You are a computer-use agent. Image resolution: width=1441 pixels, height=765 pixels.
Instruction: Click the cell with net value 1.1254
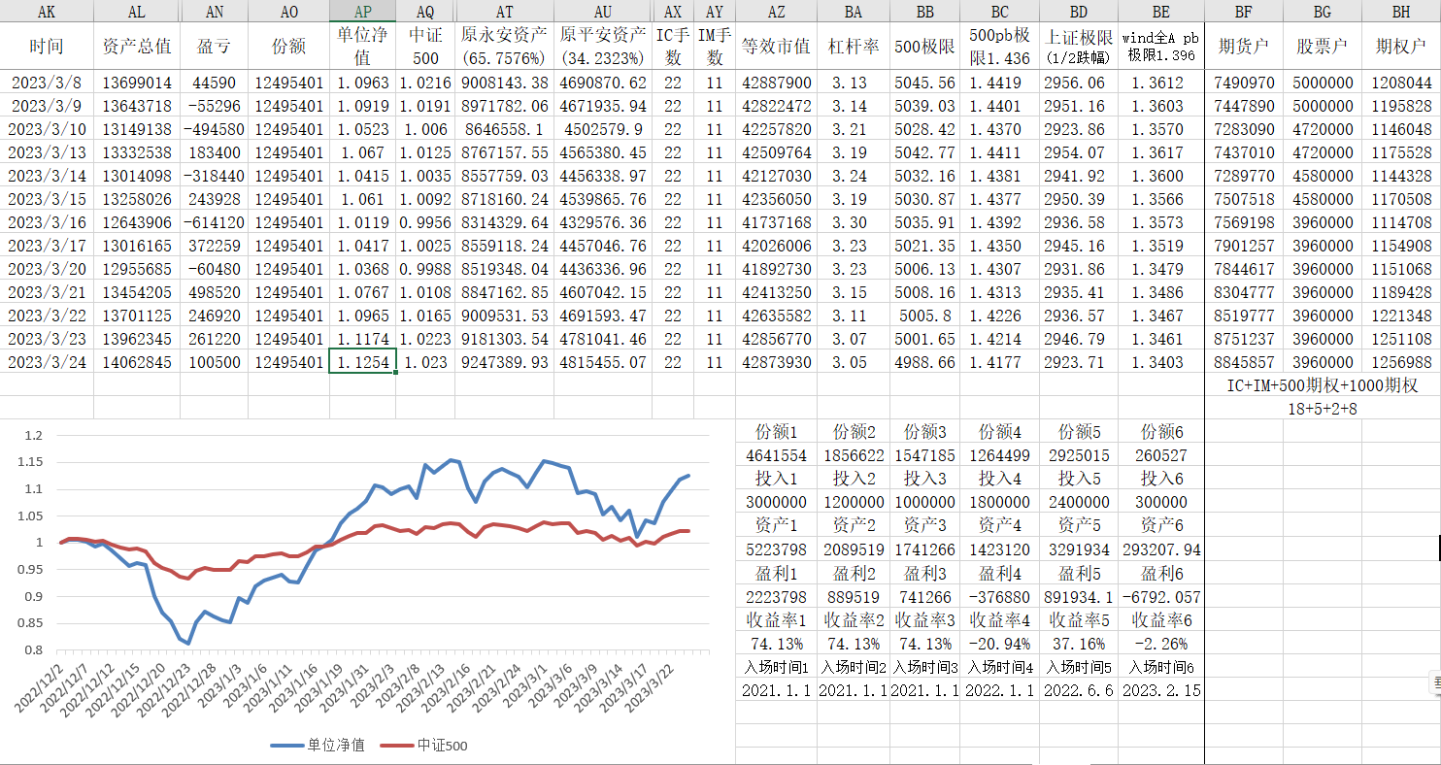362,362
